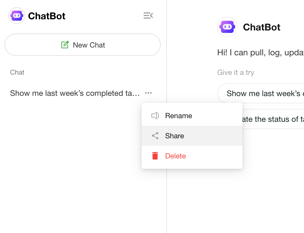Image resolution: width=304 pixels, height=233 pixels.
Task: Click the ChatBot logo in the sidebar
Action: click(17, 16)
